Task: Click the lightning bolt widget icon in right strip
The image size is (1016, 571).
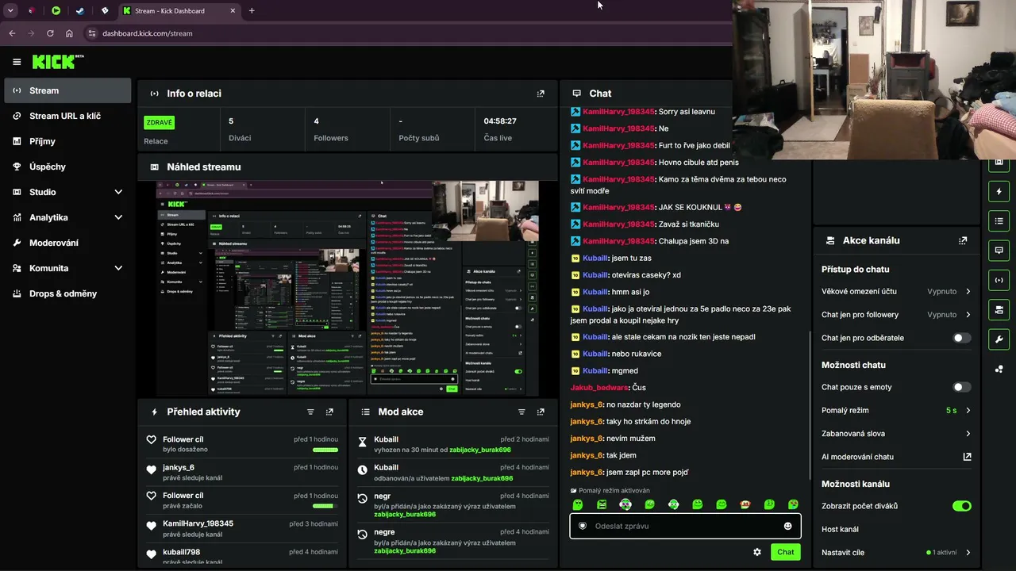Action: [999, 191]
